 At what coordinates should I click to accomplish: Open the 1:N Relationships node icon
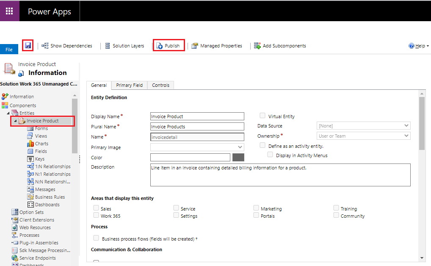[30, 166]
